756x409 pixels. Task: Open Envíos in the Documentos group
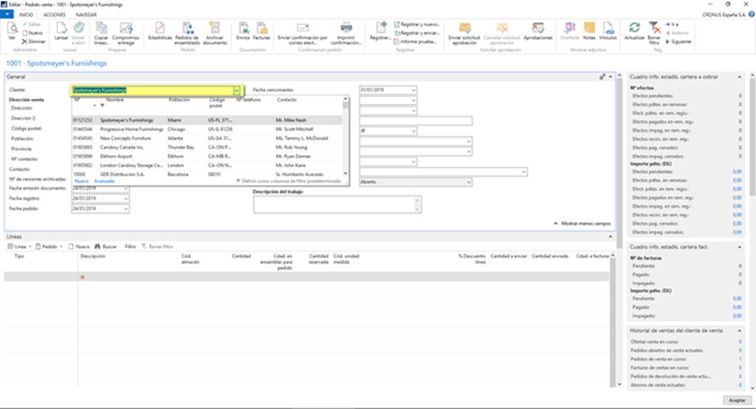click(x=243, y=32)
